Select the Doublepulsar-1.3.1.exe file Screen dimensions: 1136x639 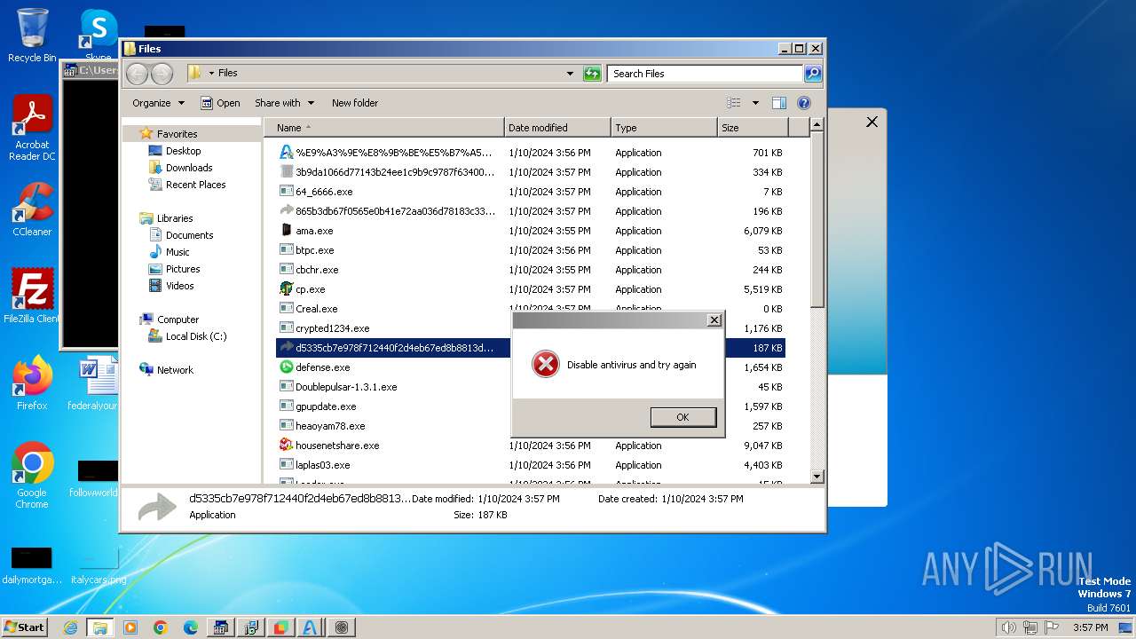(x=346, y=387)
